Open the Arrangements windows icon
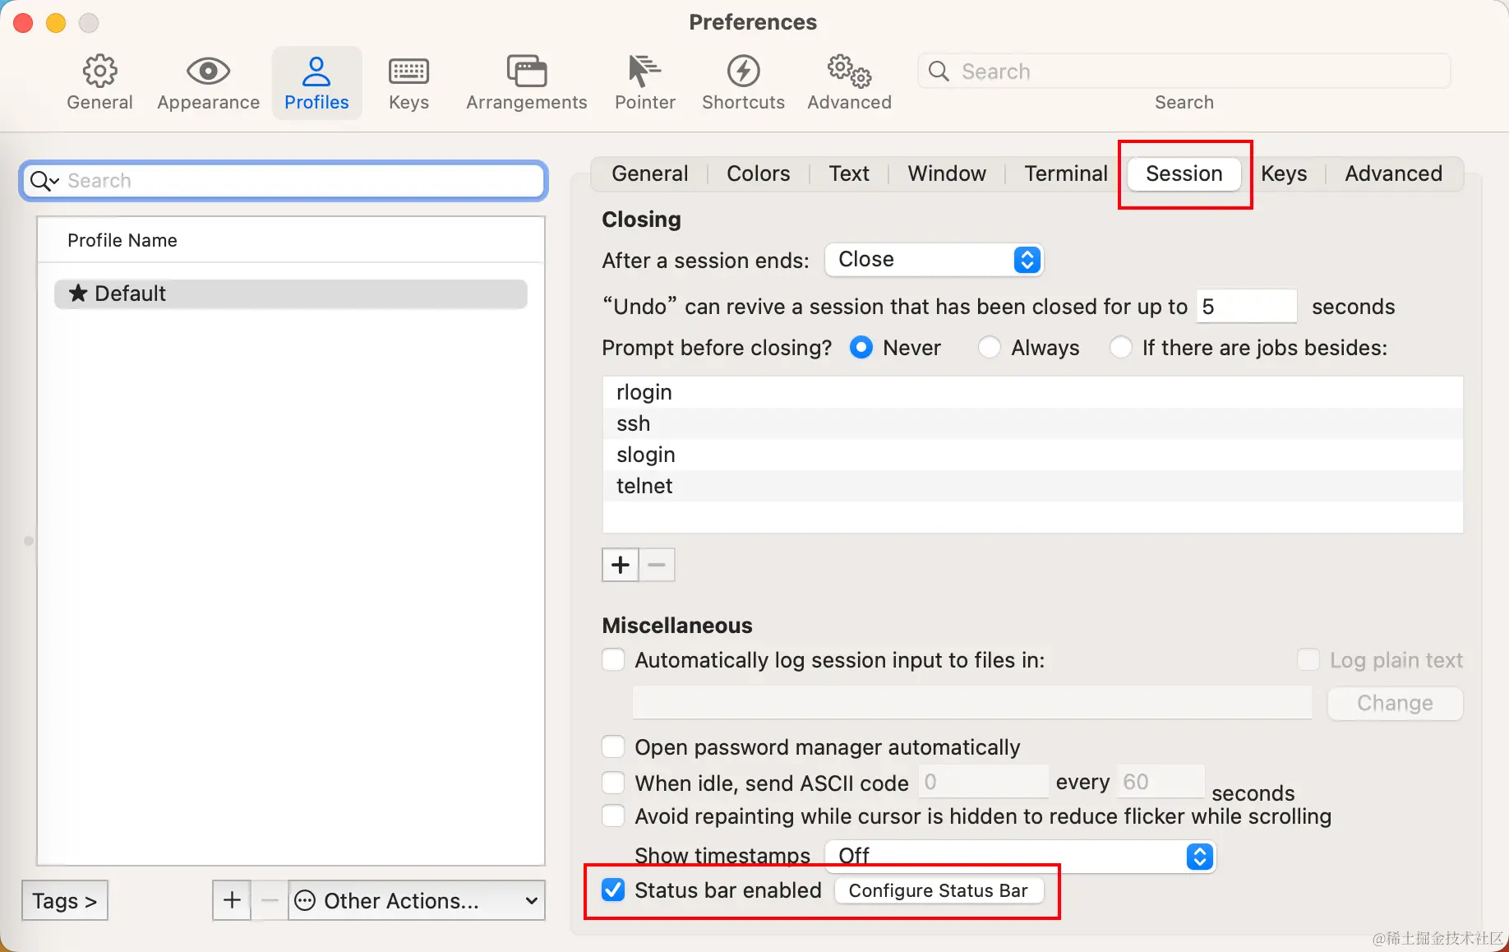Image resolution: width=1509 pixels, height=952 pixels. [527, 72]
